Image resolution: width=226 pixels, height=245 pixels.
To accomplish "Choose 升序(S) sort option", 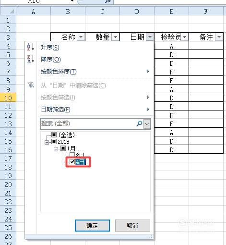I will click(x=50, y=48).
